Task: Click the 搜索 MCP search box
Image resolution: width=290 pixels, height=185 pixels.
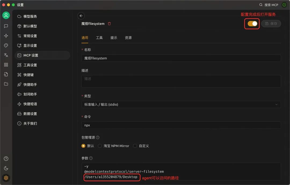Action: (x=269, y=5)
